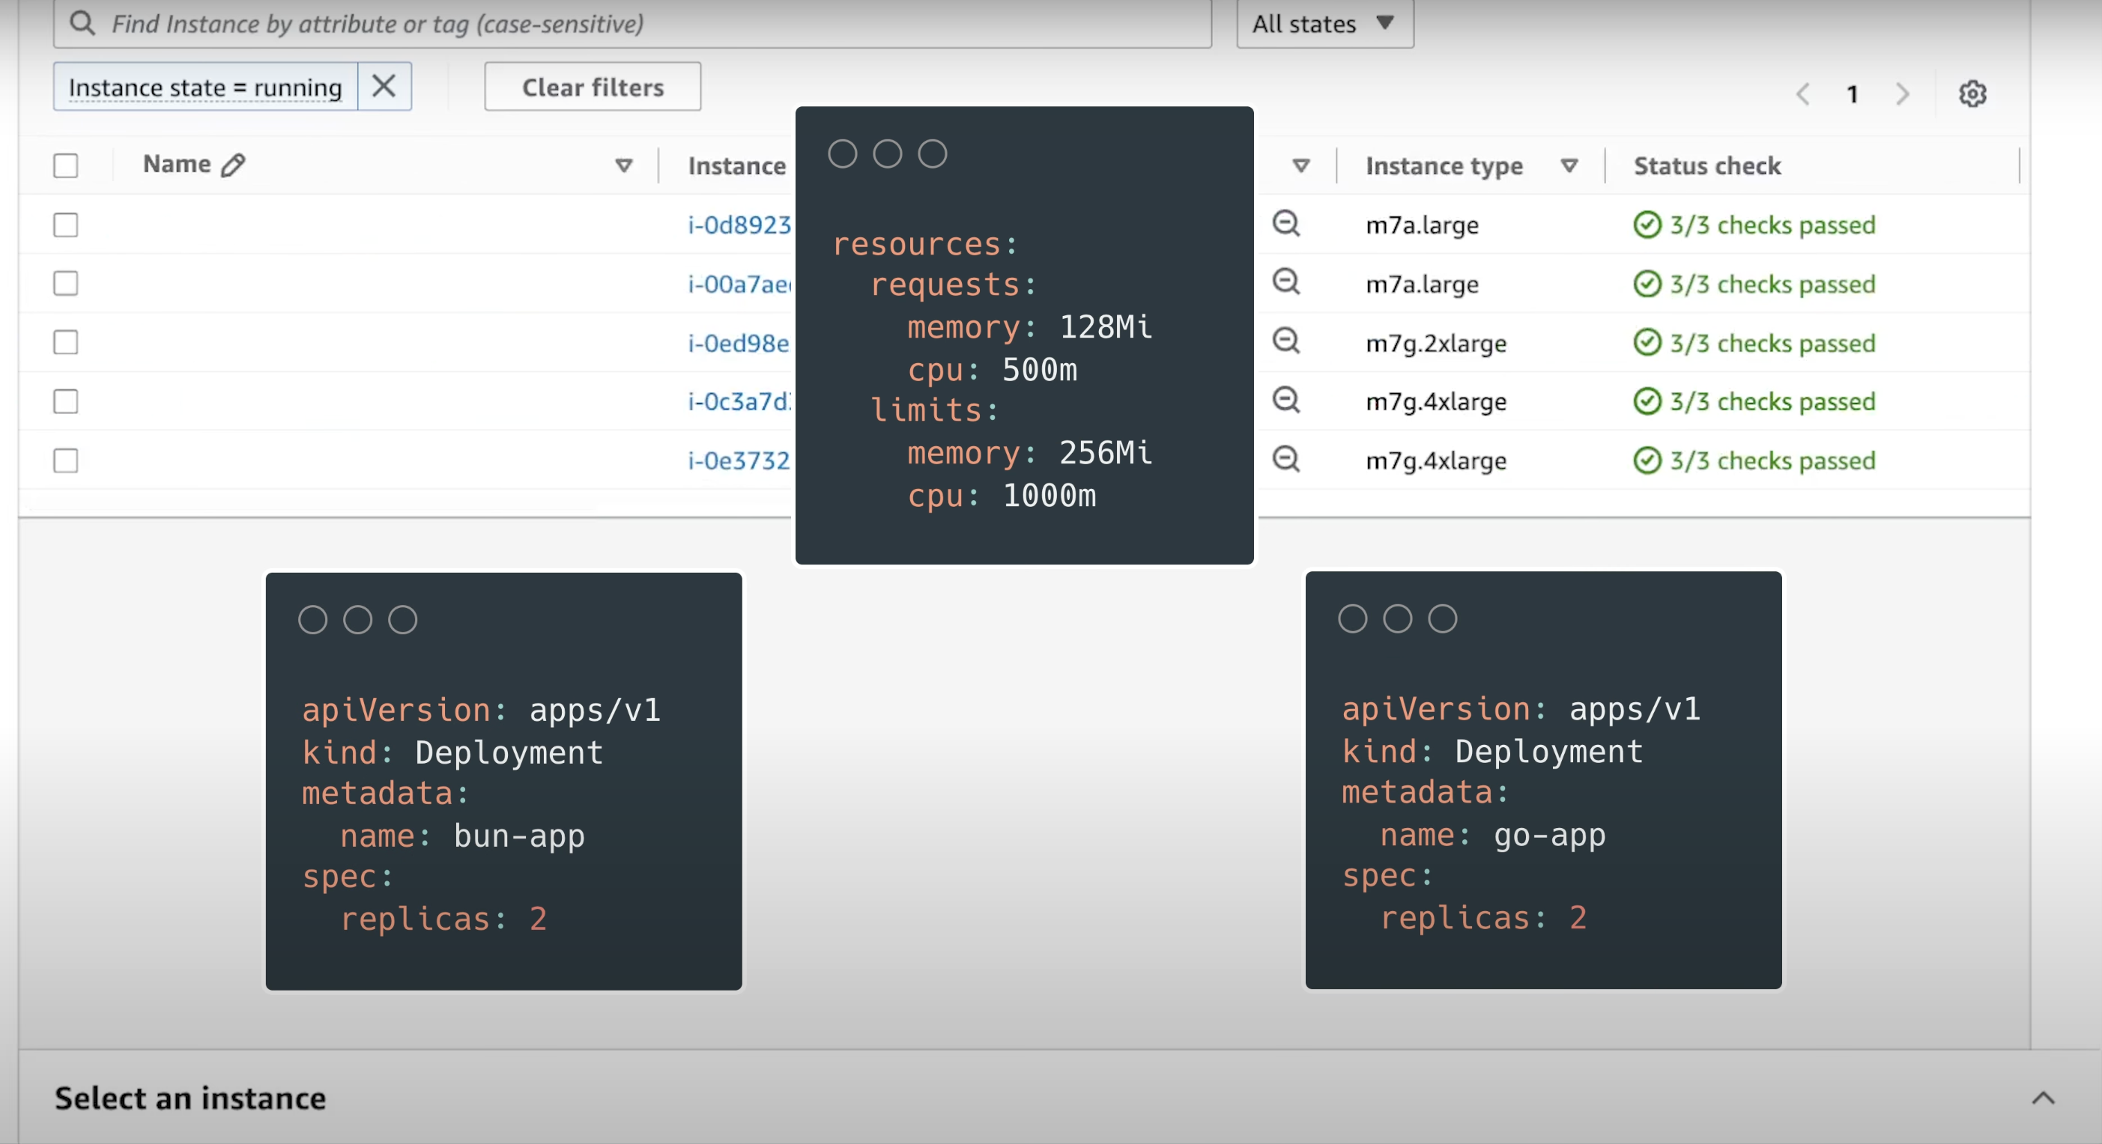Go to the previous page arrow
The width and height of the screenshot is (2102, 1144).
tap(1802, 94)
